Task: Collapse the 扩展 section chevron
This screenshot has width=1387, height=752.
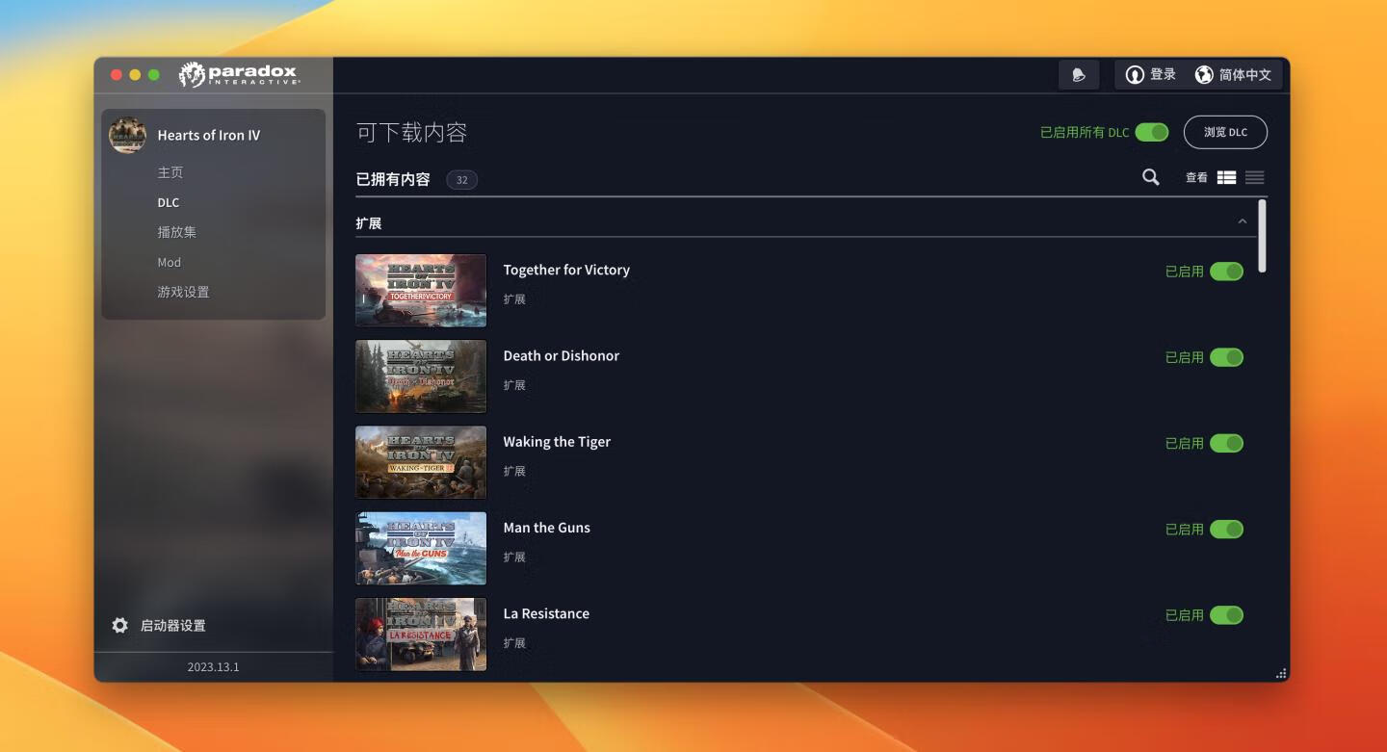Action: pos(1243,222)
